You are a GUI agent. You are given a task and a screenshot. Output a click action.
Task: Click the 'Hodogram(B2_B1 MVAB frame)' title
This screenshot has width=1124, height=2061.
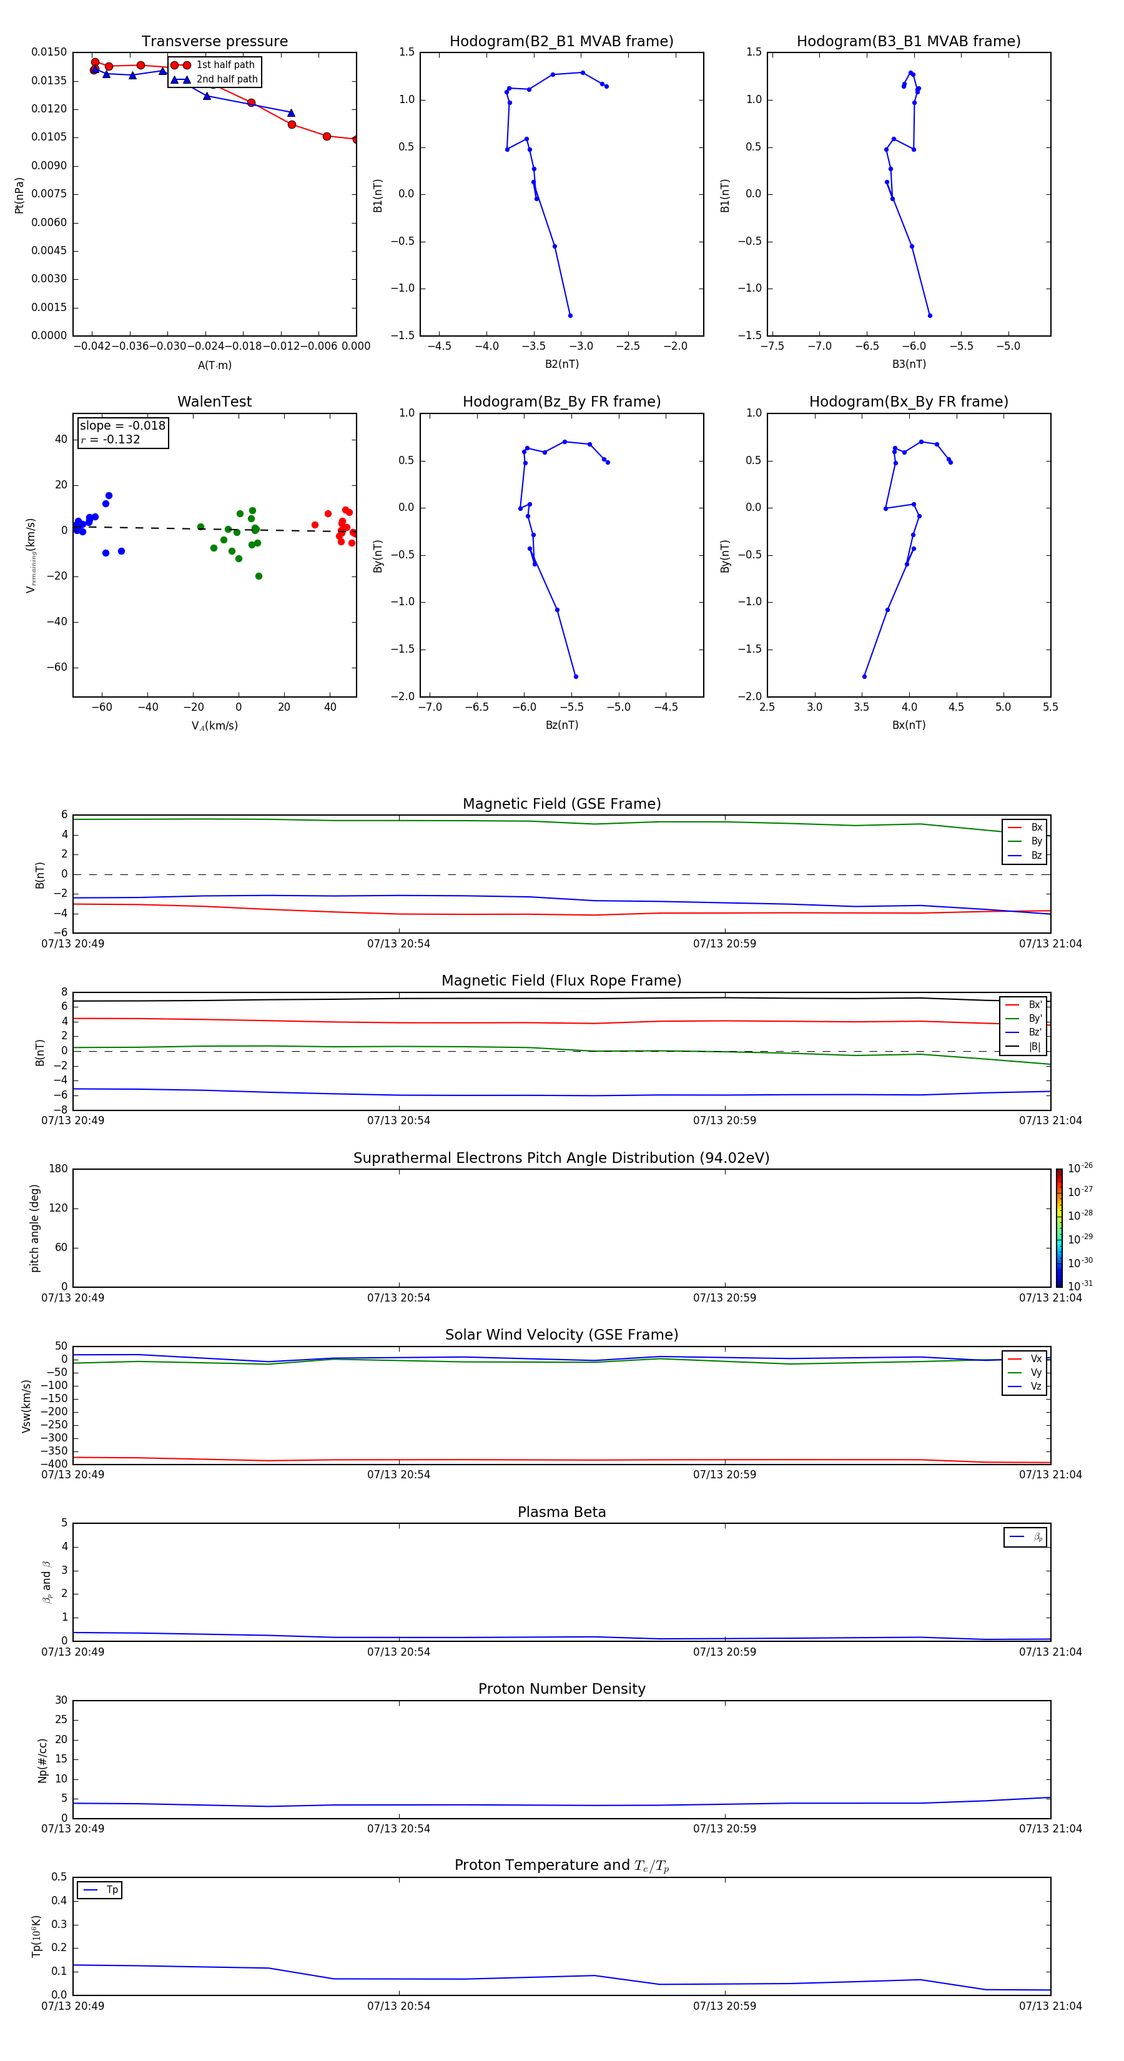pos(561,42)
